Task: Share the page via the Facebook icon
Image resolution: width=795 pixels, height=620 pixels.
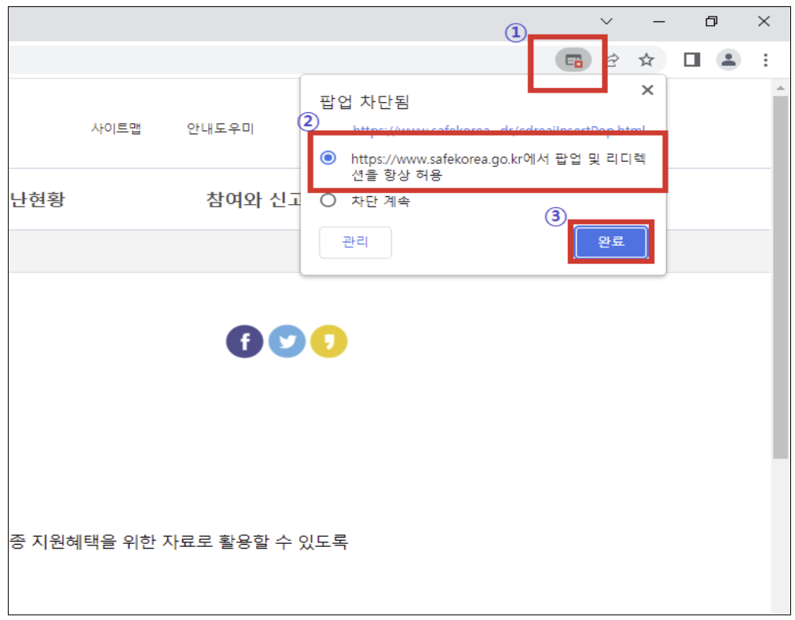Action: click(x=244, y=341)
